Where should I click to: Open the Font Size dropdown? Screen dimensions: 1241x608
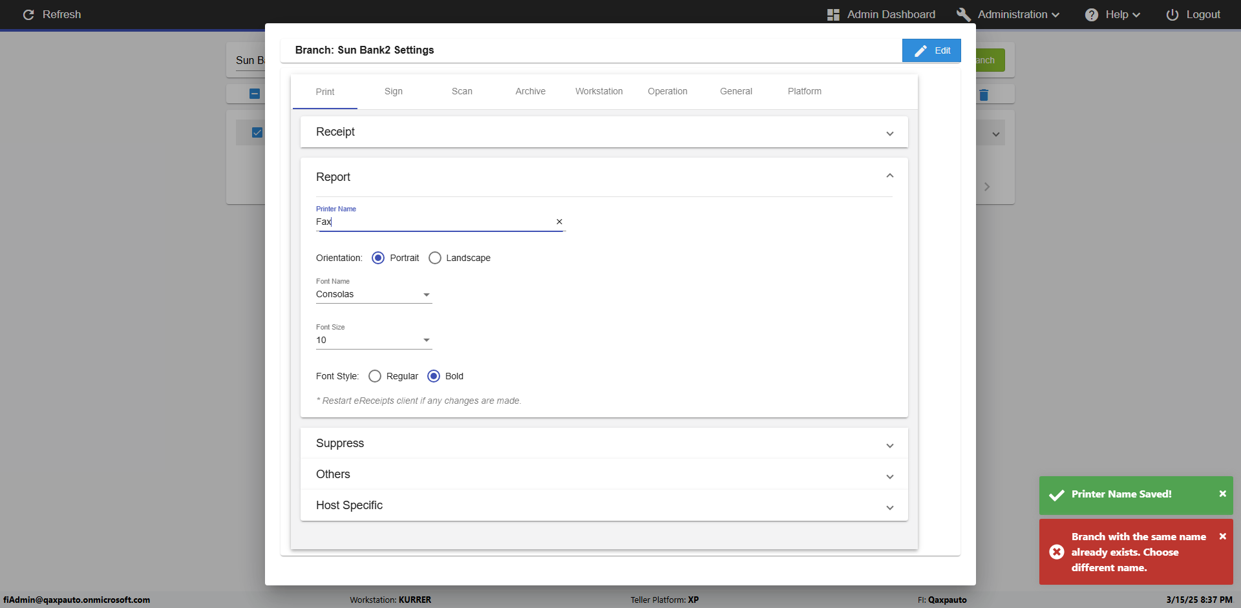[x=374, y=341]
